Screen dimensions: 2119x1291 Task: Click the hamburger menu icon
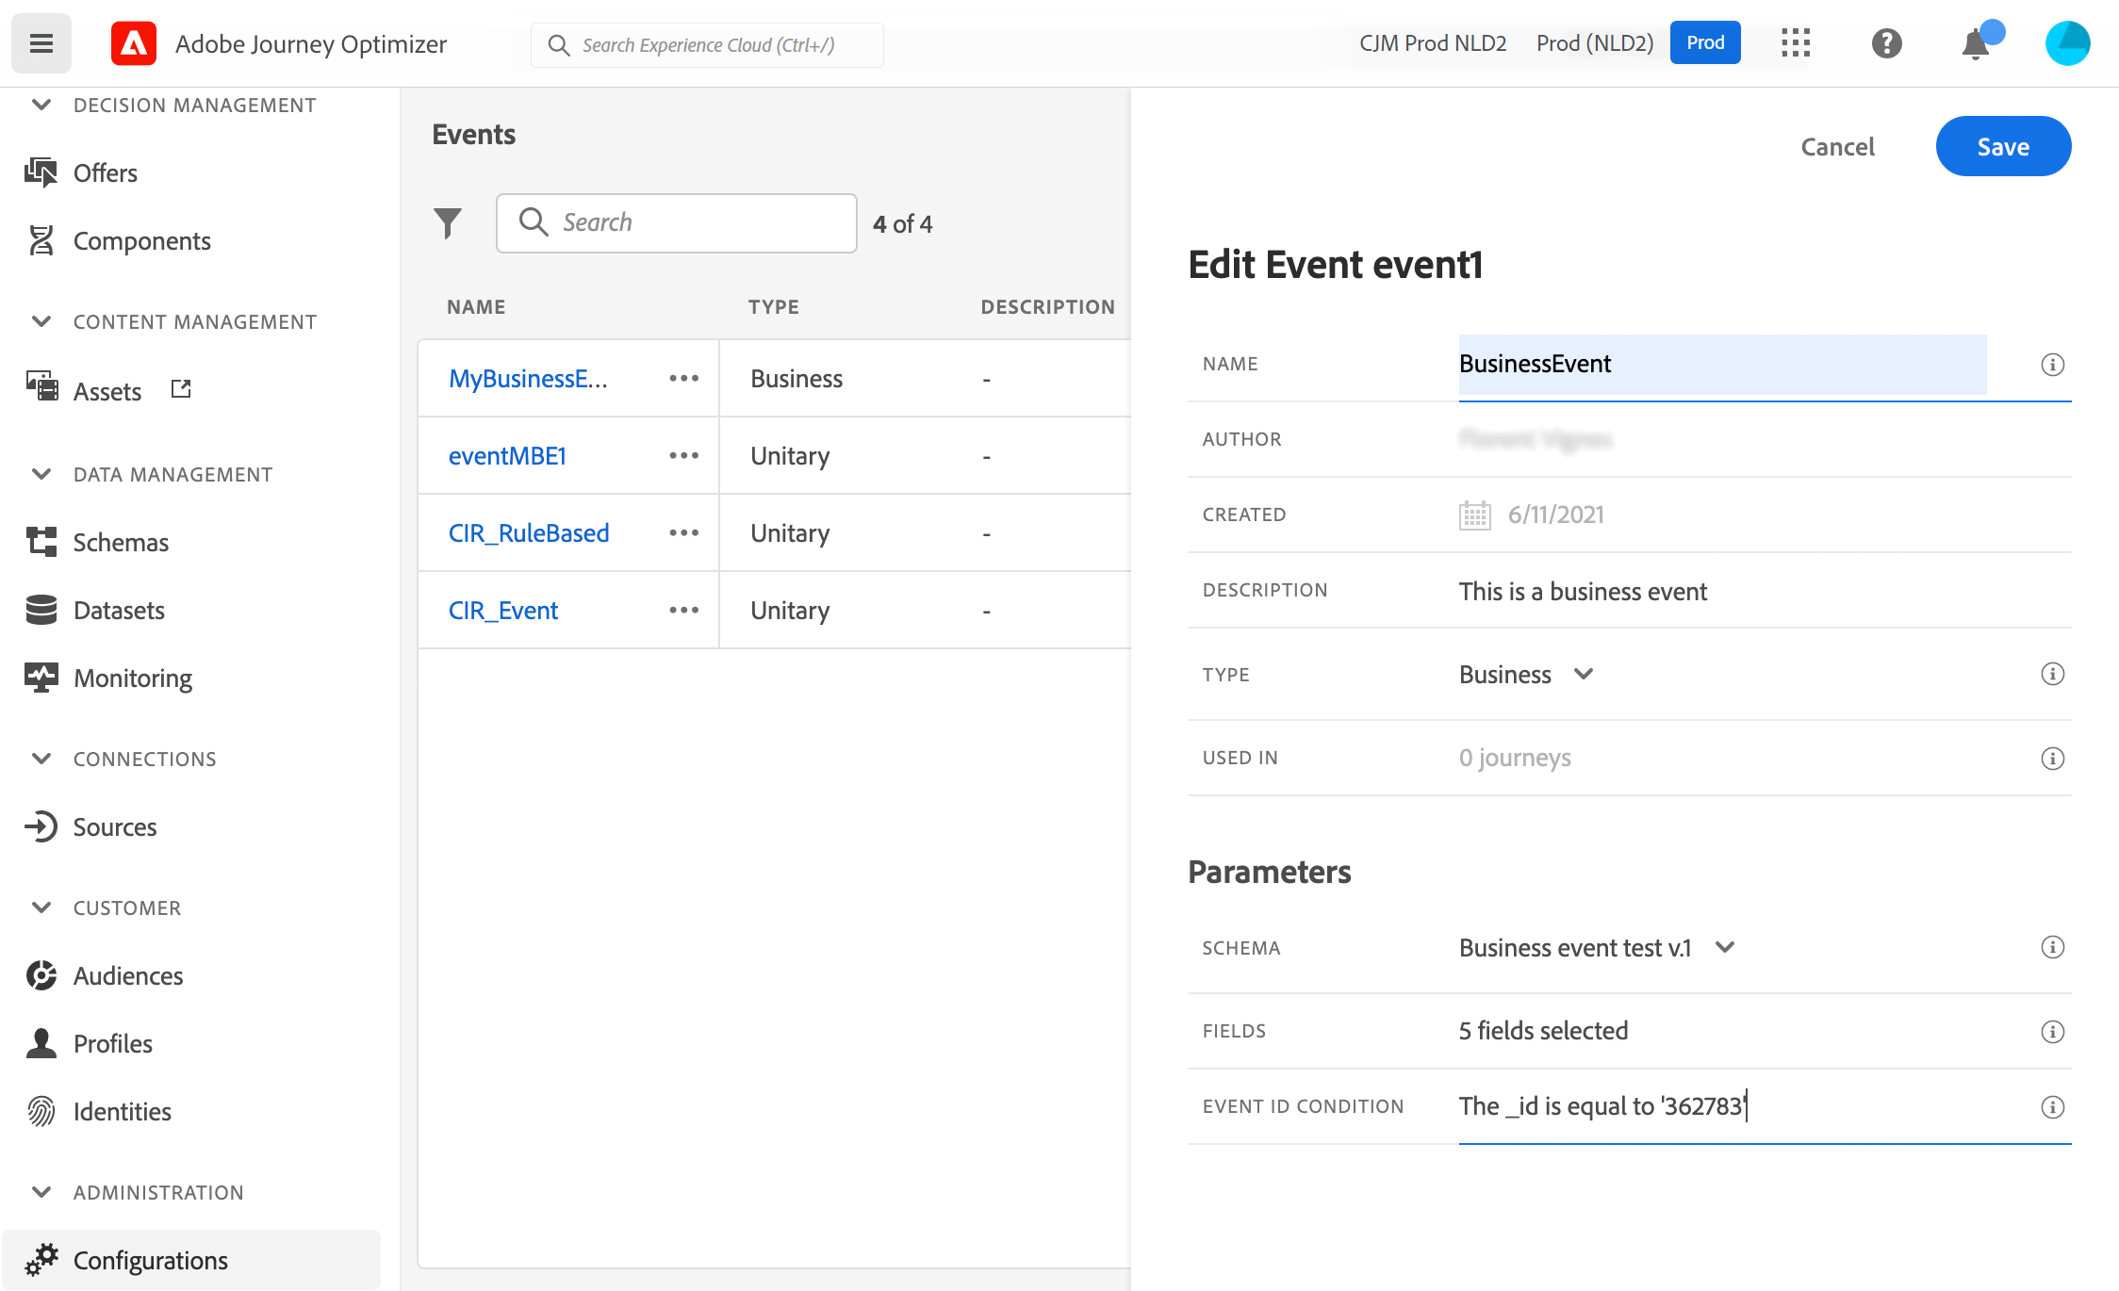coord(41,43)
